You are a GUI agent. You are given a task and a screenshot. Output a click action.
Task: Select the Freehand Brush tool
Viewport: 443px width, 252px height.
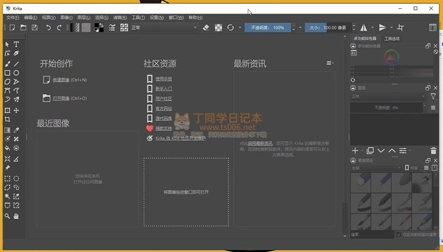pyautogui.click(x=7, y=64)
